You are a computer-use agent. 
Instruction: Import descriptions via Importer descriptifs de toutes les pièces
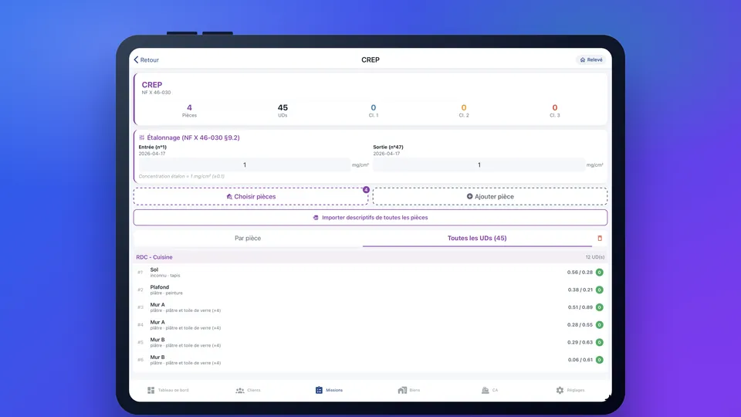point(370,218)
